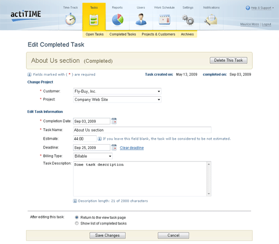This screenshot has height=244, width=279.
Task: Select Show list of completed tasks
Action: pos(77,223)
